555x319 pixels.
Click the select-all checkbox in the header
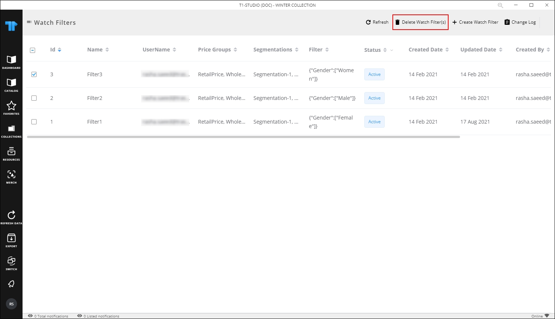click(33, 50)
